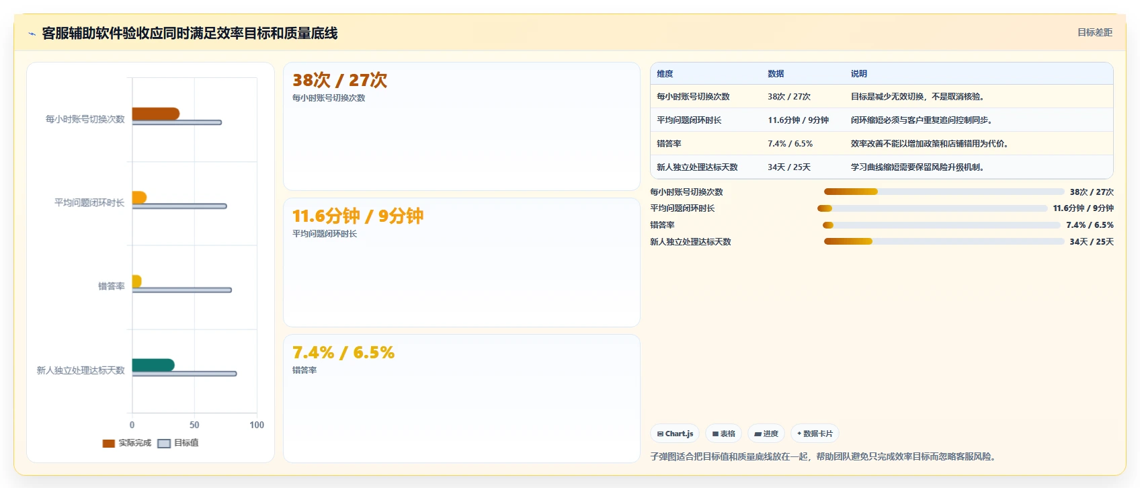Click table cell 11.6分钟 / 9分钟

[798, 120]
